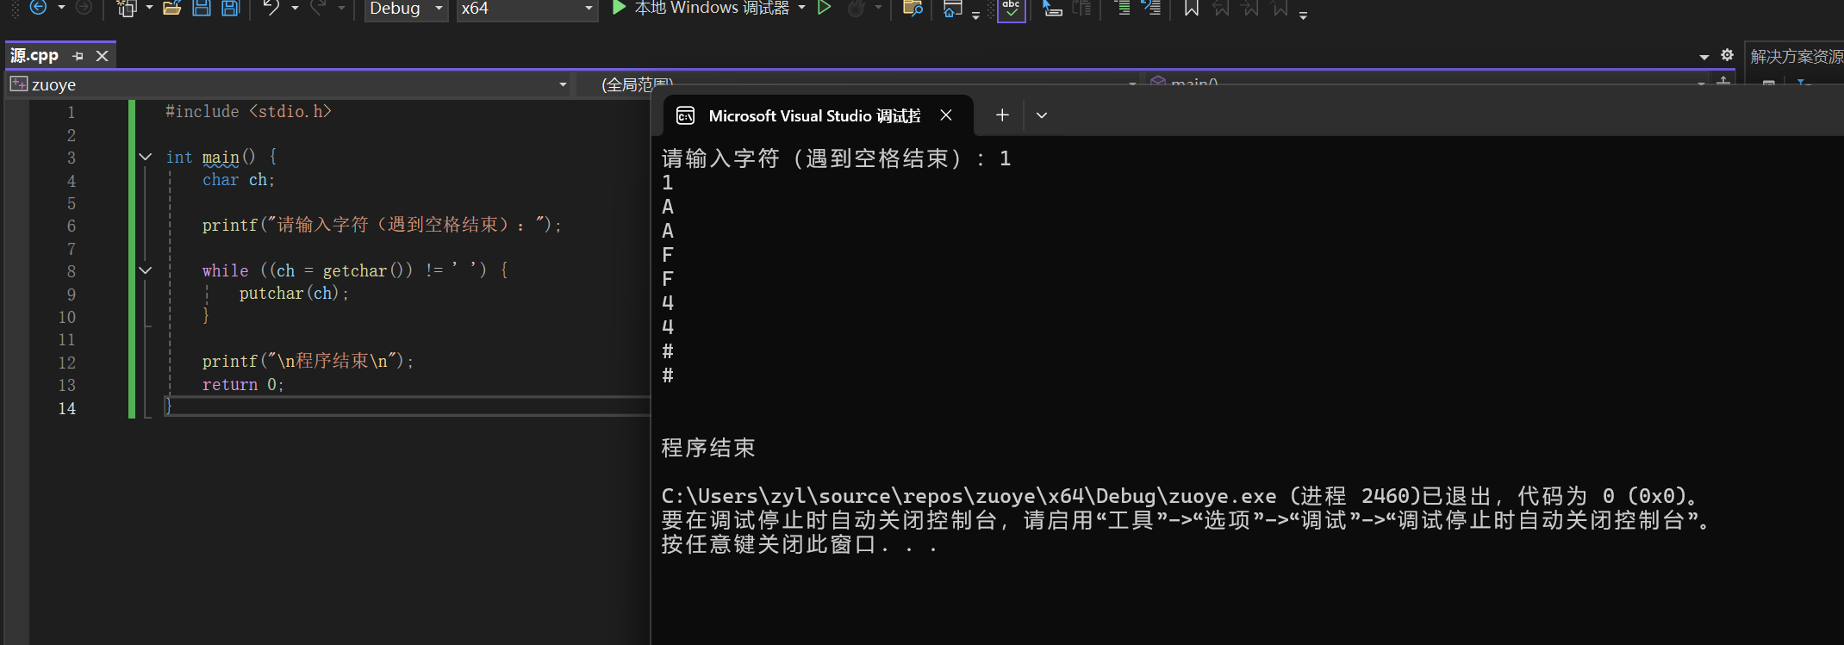Click the Save All icon
1844x645 pixels.
click(230, 9)
